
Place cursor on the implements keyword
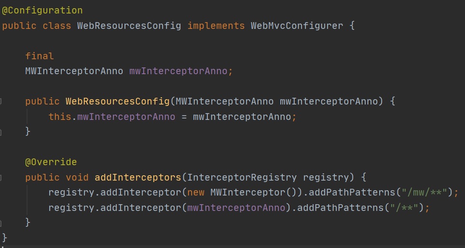(216, 26)
